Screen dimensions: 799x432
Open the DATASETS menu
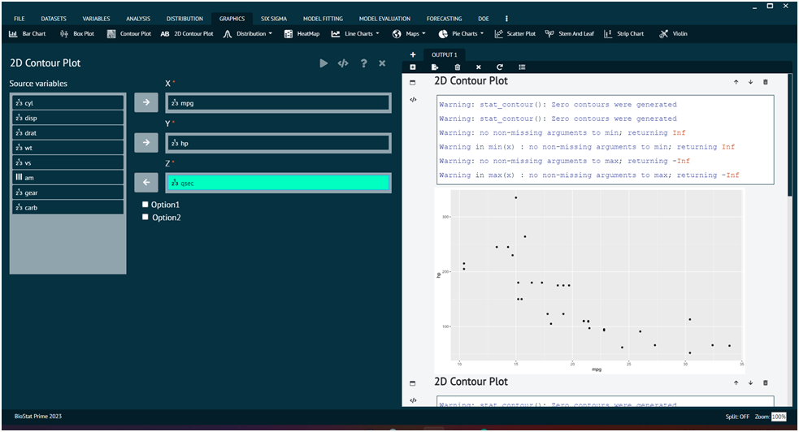coord(54,19)
